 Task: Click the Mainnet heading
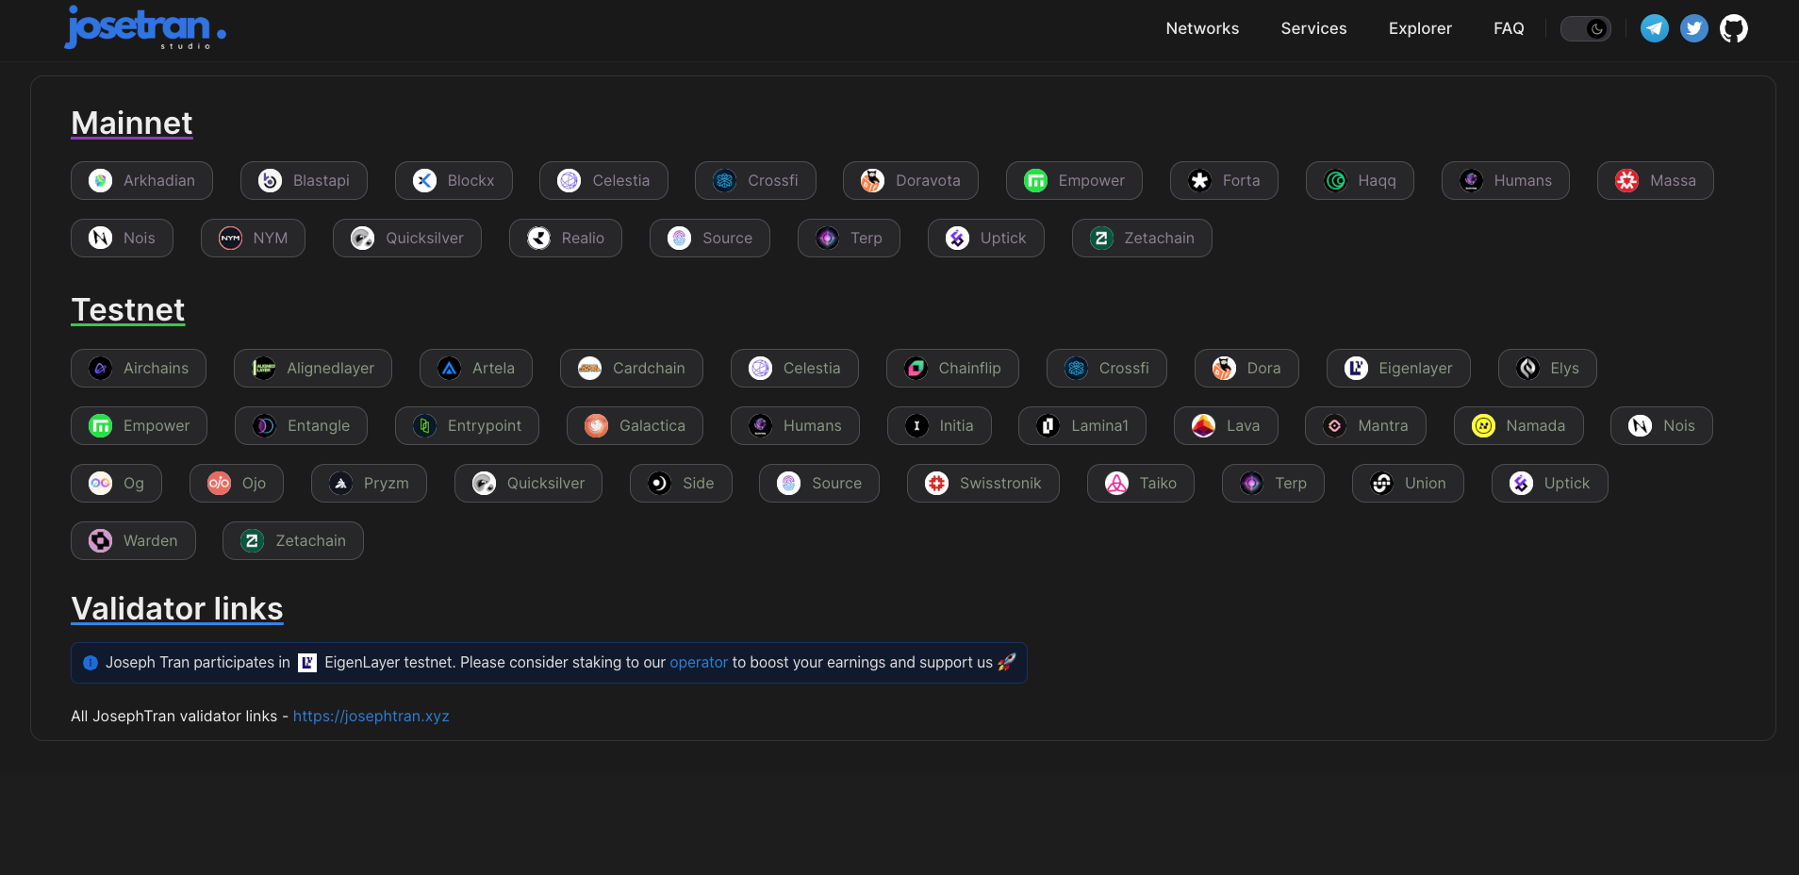click(132, 124)
